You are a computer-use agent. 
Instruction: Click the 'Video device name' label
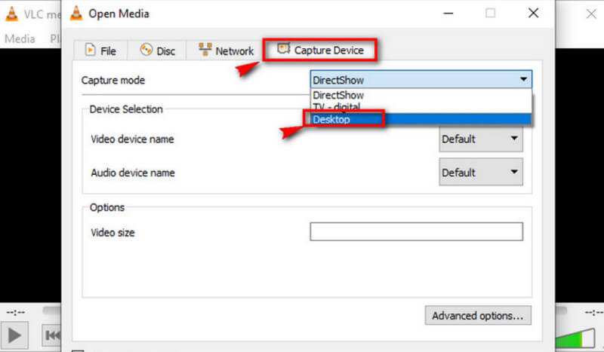[x=132, y=139]
